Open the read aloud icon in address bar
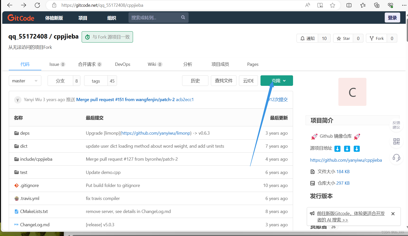Image resolution: width=408 pixels, height=236 pixels. (x=308, y=5)
